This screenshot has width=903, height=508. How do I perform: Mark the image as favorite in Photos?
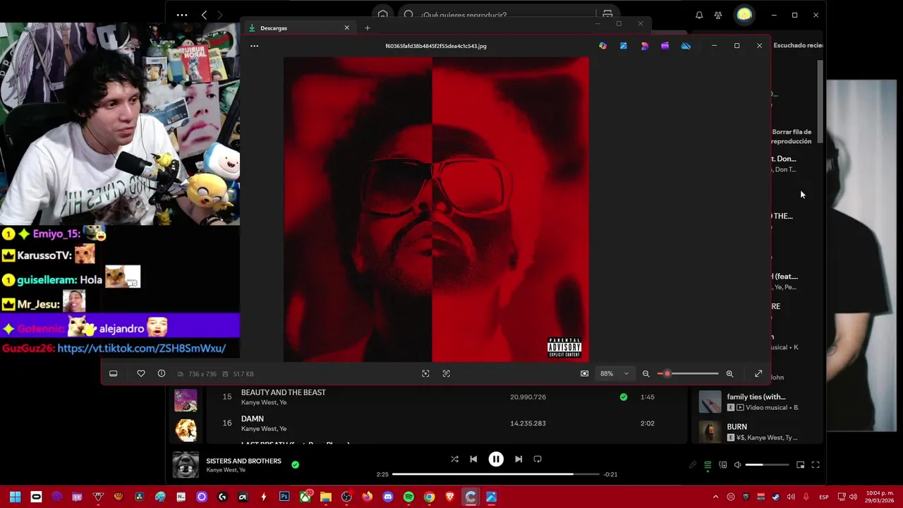pos(141,374)
